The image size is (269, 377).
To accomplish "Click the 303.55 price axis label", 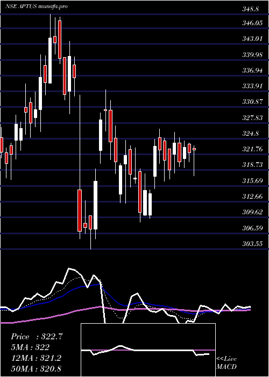I will [x=252, y=244].
